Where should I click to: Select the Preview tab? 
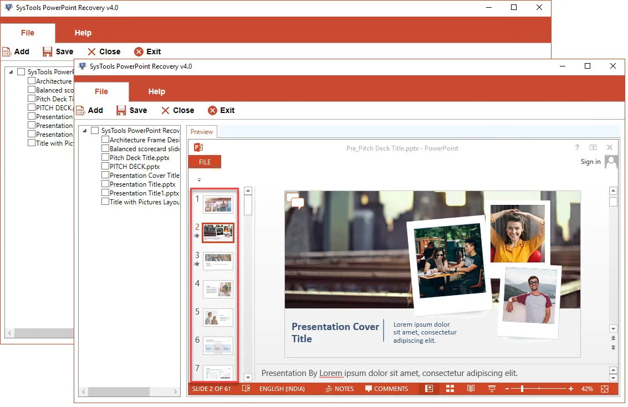pos(202,132)
